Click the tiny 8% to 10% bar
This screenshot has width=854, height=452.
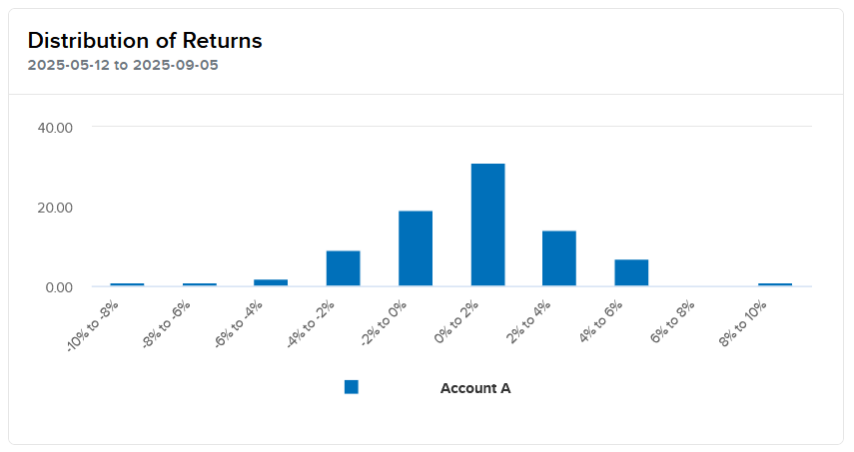tap(775, 284)
